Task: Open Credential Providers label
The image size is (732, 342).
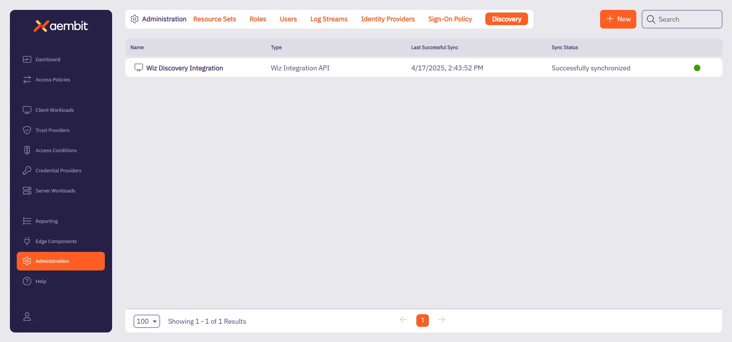Action: click(58, 170)
